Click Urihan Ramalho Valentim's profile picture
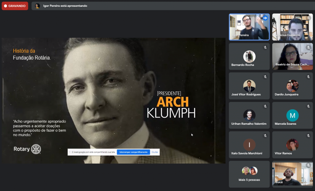 [249, 115]
